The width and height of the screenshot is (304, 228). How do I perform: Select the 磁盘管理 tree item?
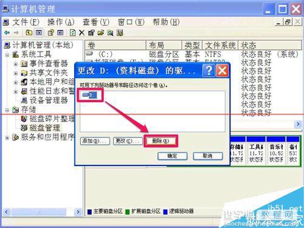pos(45,128)
